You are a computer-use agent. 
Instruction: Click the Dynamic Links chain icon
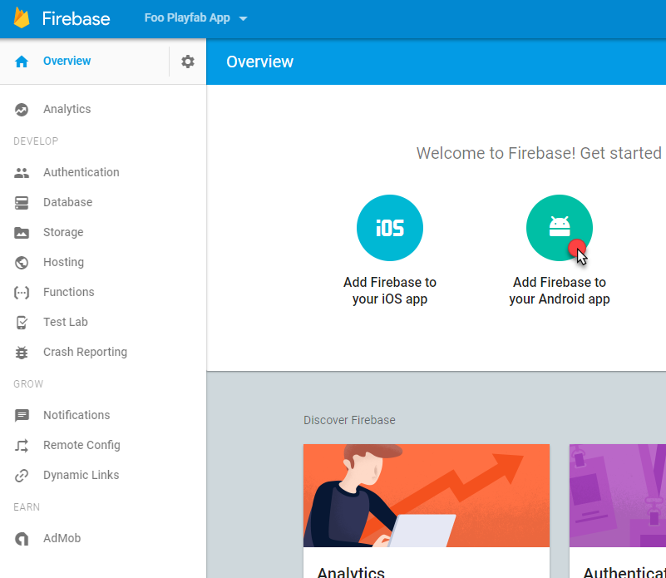click(22, 476)
